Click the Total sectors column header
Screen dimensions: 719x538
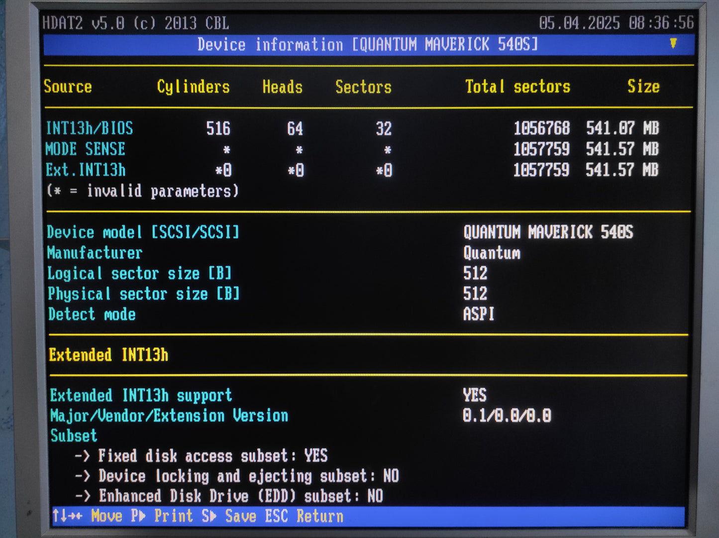[517, 87]
